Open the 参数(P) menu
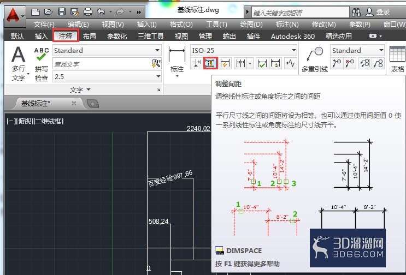The height and width of the screenshot is (275, 406). tap(360, 25)
